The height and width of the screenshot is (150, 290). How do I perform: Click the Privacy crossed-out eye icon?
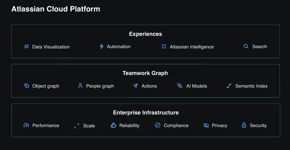[x=206, y=125]
